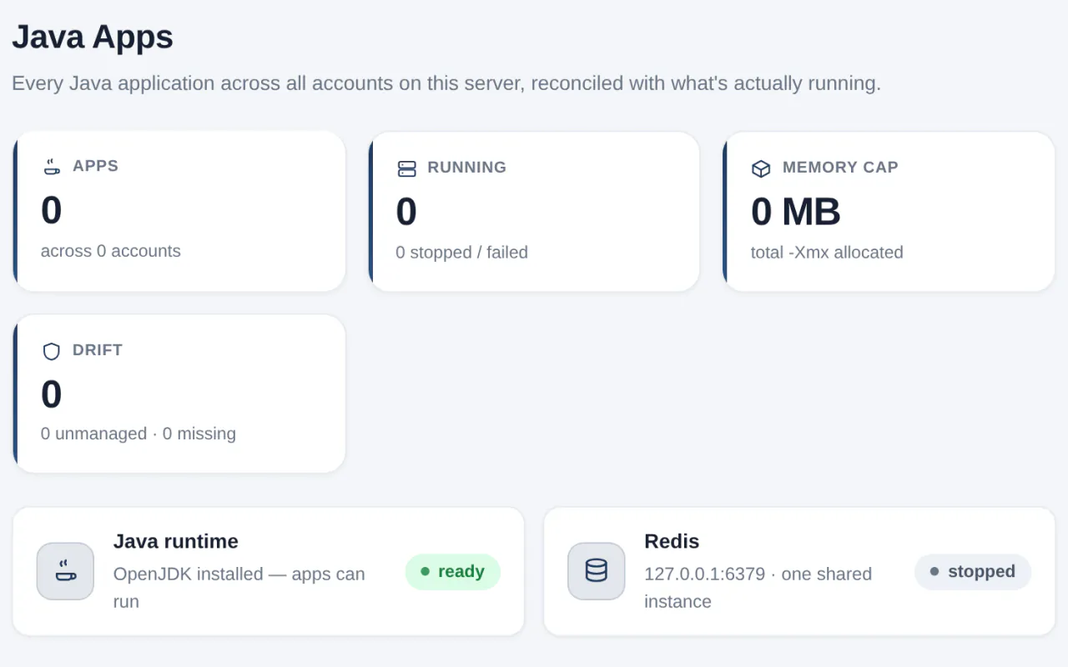The width and height of the screenshot is (1068, 667).
Task: Click the "Java runtime" title
Action: (176, 542)
